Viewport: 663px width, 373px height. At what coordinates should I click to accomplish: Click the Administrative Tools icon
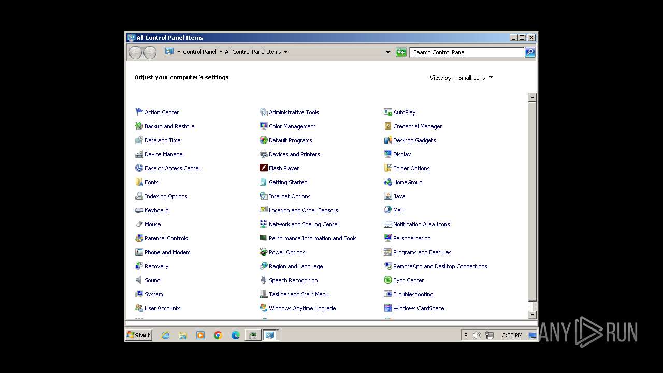(263, 112)
